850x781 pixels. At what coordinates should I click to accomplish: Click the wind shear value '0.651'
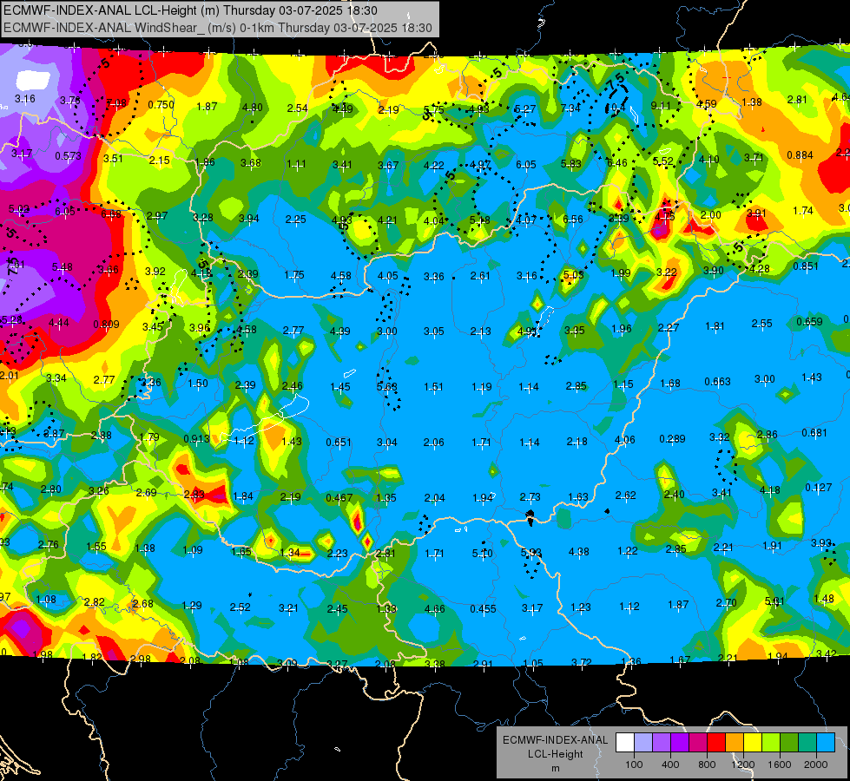coord(339,443)
